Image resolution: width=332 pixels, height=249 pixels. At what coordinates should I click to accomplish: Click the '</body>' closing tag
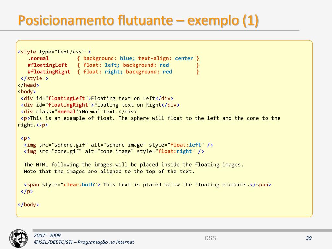coord(29,205)
